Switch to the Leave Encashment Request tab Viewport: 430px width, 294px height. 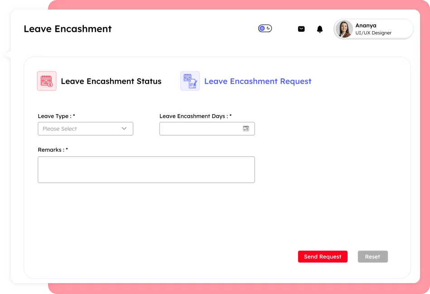pyautogui.click(x=257, y=81)
